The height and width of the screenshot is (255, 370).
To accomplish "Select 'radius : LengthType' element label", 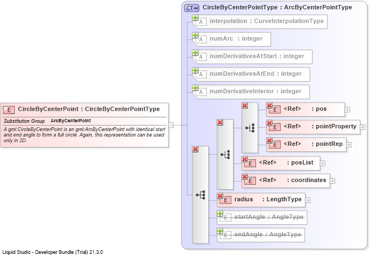I will (x=268, y=199).
